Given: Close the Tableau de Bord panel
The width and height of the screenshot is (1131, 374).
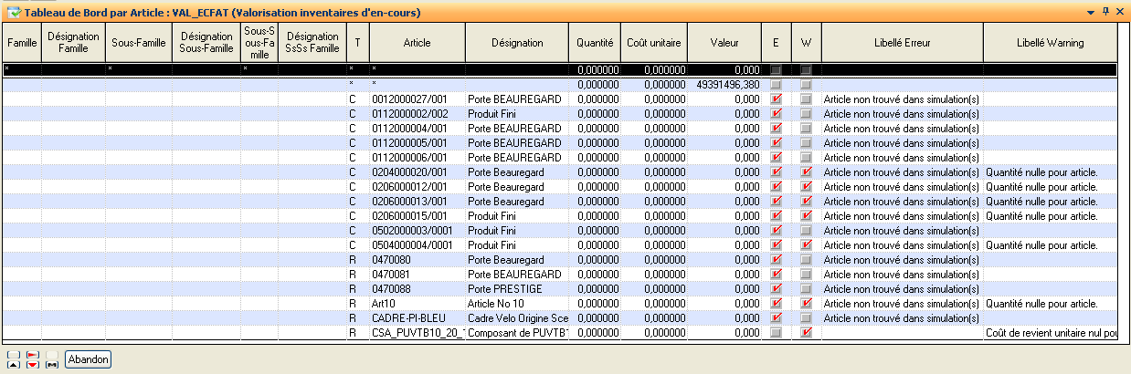Looking at the screenshot, I should tap(1120, 11).
